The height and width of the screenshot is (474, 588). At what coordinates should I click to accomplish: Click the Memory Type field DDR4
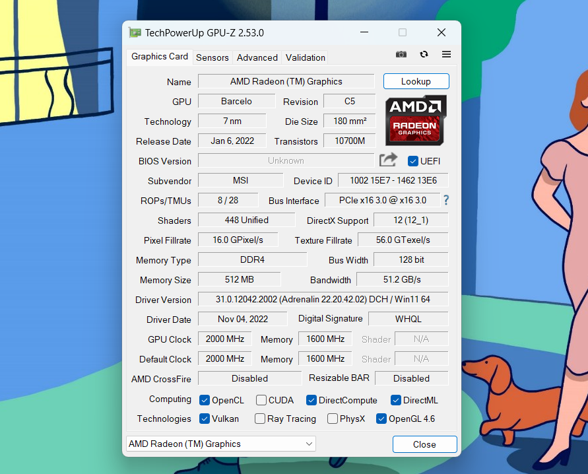252,260
